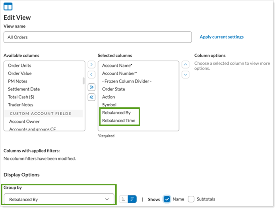Select ascending group sort icon
This screenshot has height=210, width=277.
coord(124,199)
